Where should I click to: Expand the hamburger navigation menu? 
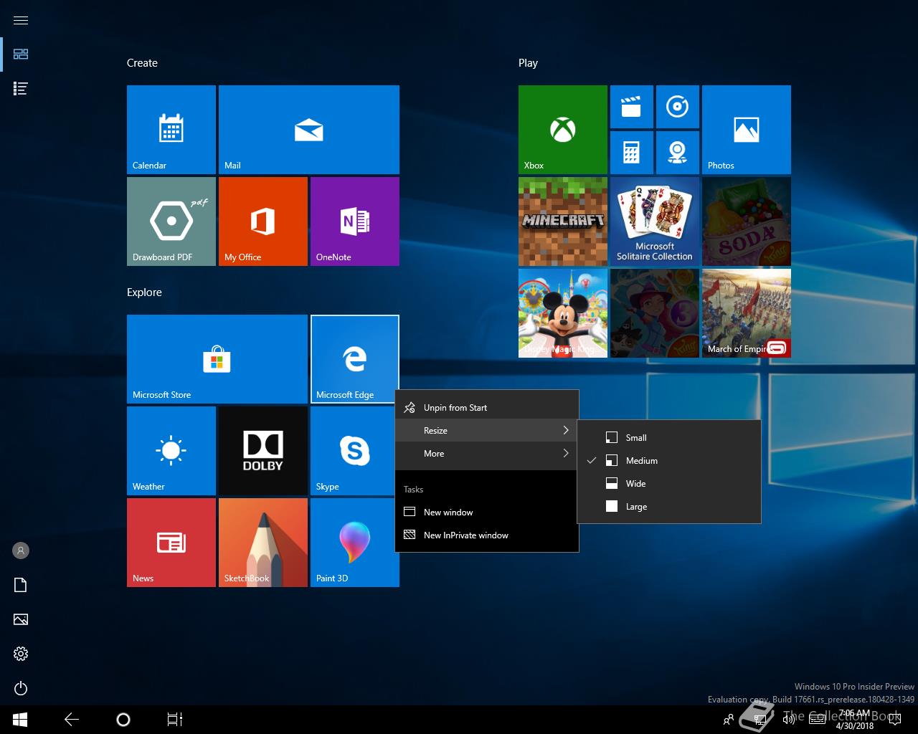(x=21, y=20)
